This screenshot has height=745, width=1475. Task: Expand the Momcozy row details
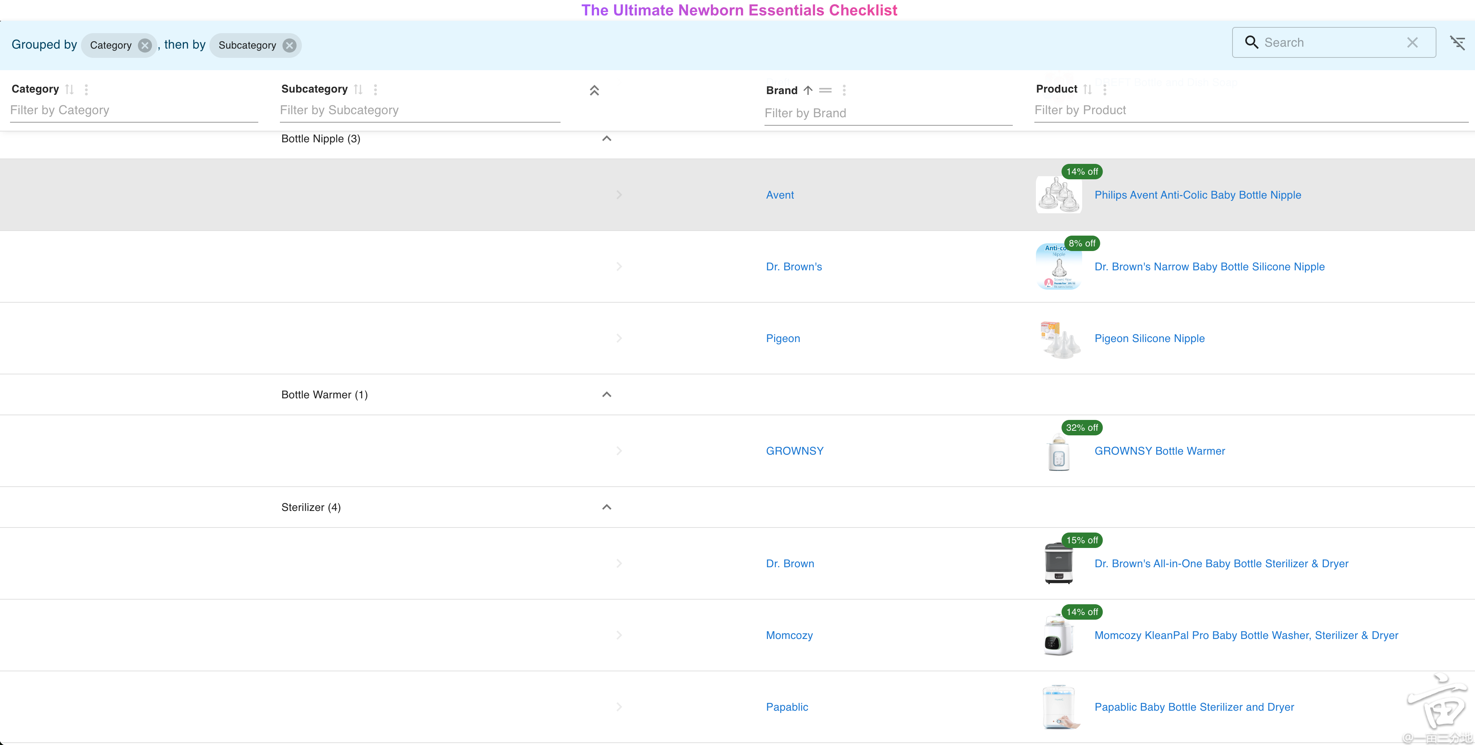pos(619,635)
